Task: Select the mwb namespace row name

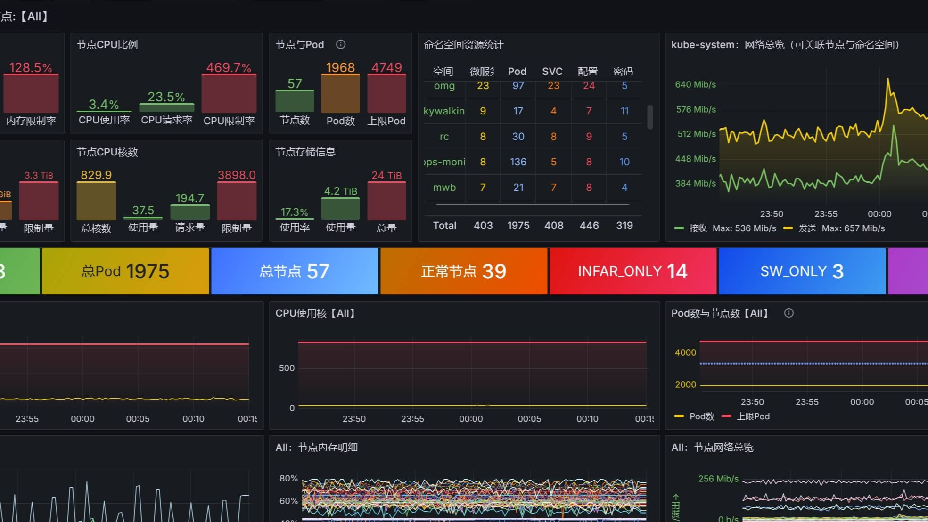Action: (x=444, y=187)
